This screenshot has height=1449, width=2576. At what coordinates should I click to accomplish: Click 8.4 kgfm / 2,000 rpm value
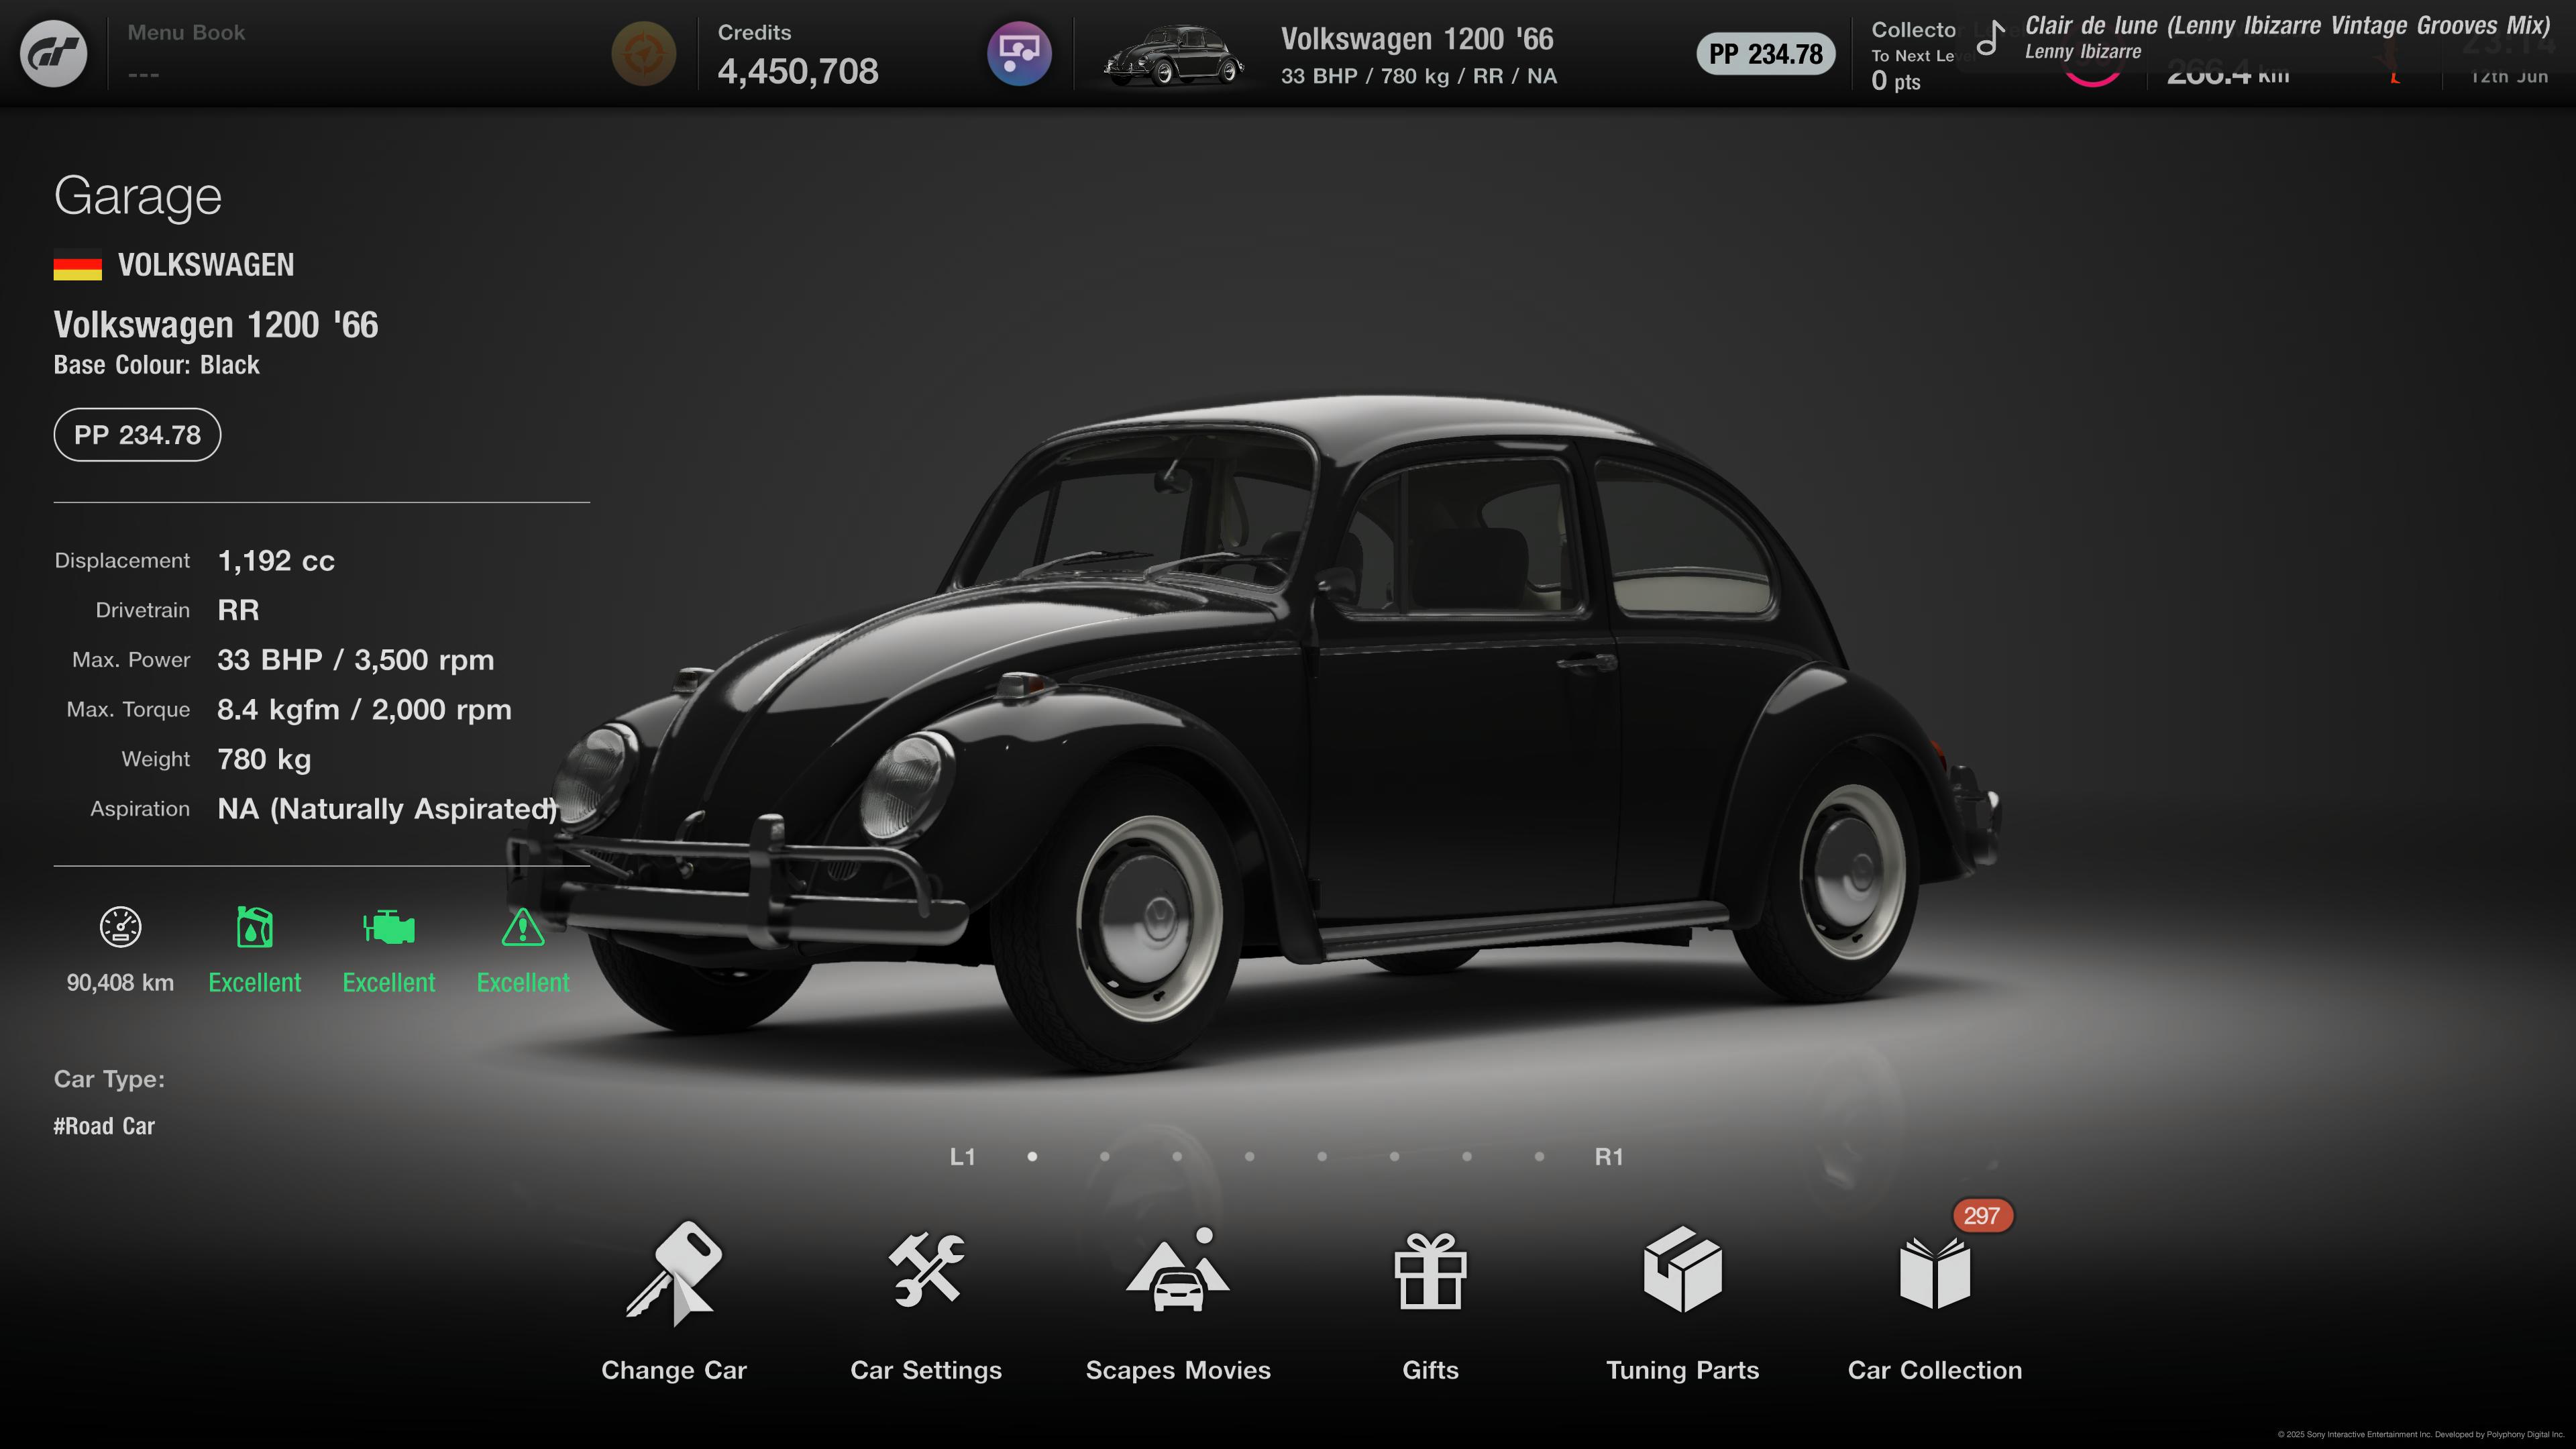(364, 710)
